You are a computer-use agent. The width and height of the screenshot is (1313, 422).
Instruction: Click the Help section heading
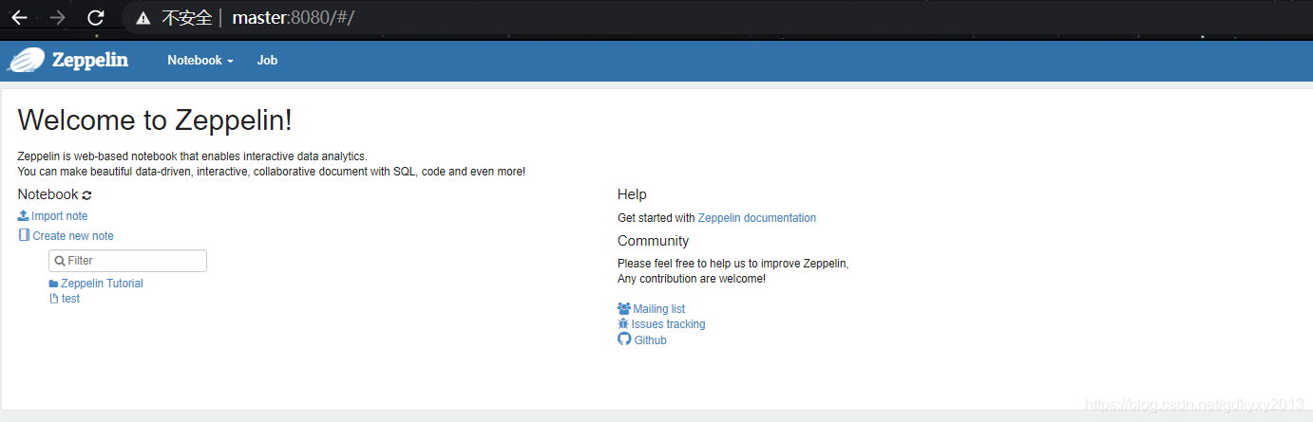[632, 194]
